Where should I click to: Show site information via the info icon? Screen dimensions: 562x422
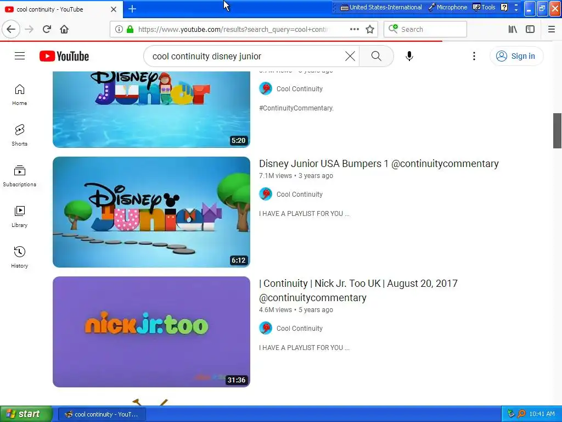(119, 29)
